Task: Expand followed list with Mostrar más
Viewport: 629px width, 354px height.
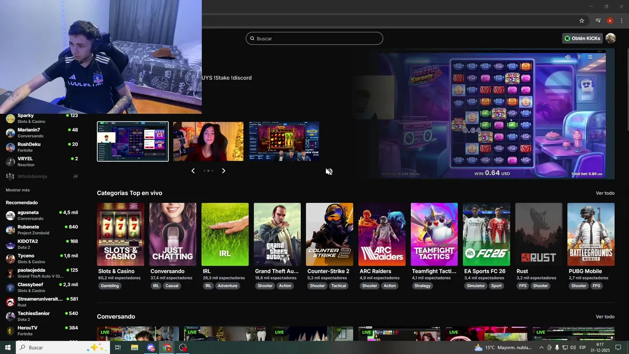Action: click(18, 190)
